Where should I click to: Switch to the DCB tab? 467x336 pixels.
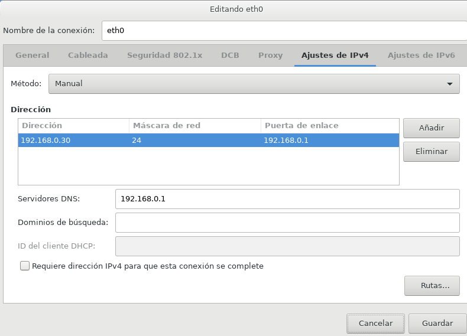click(230, 56)
